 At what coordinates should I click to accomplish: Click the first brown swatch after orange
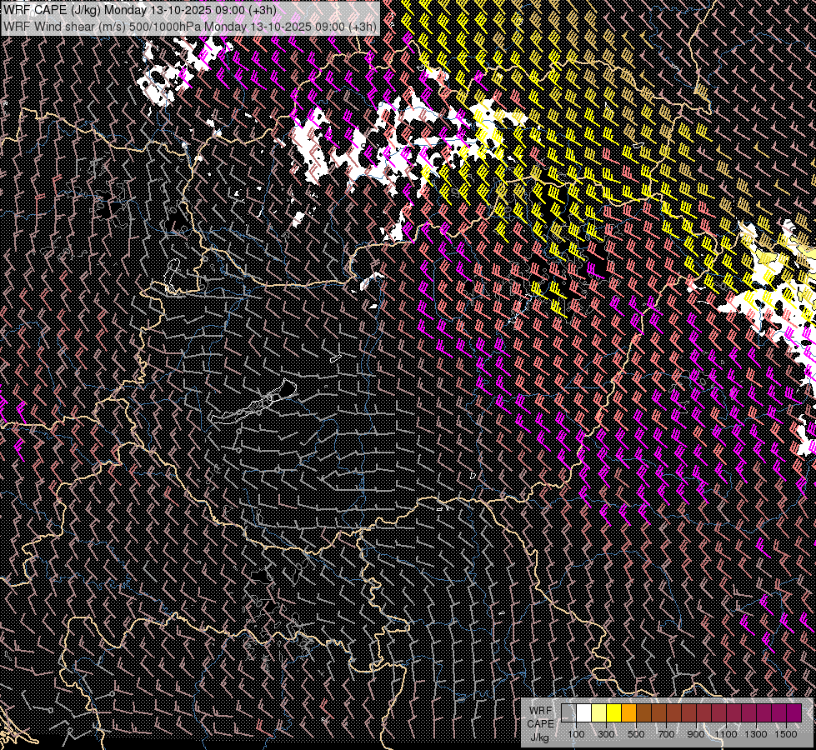tap(643, 712)
